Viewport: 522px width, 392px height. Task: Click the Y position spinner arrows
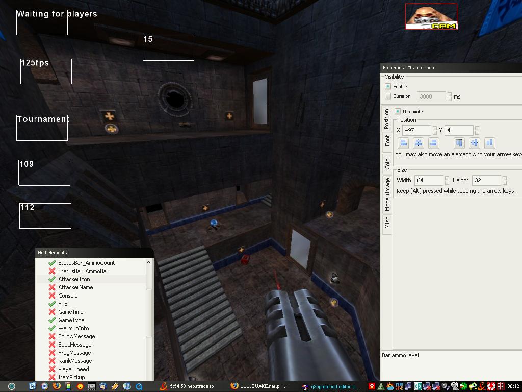pyautogui.click(x=477, y=130)
